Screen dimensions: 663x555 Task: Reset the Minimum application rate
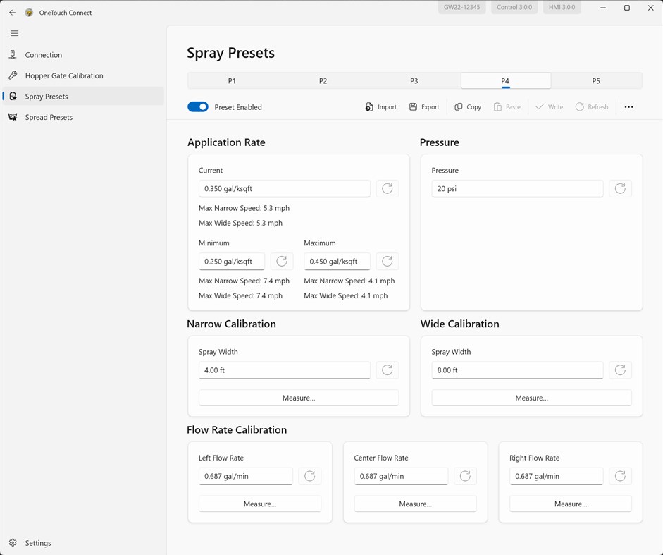point(282,261)
